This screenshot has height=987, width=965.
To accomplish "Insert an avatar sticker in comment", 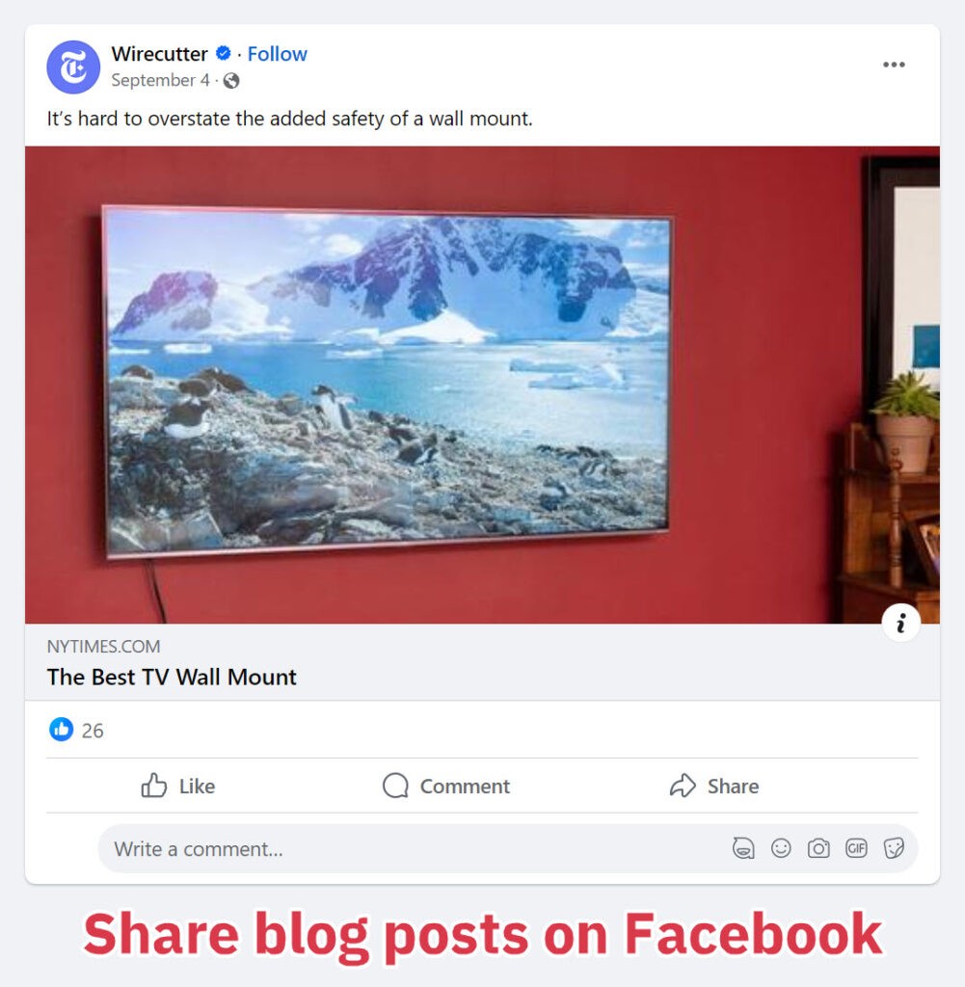I will [743, 848].
